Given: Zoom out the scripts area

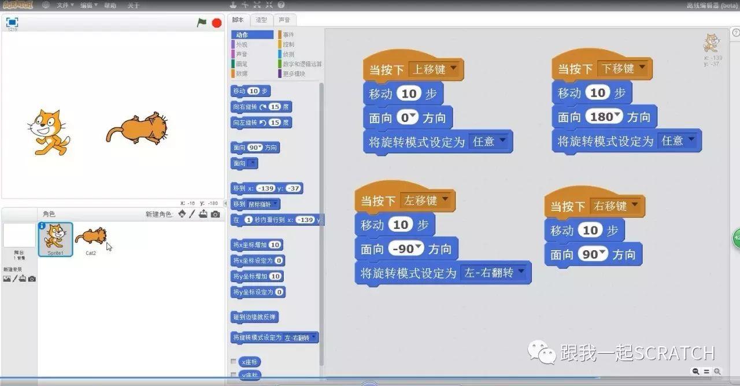Looking at the screenshot, I should (695, 372).
